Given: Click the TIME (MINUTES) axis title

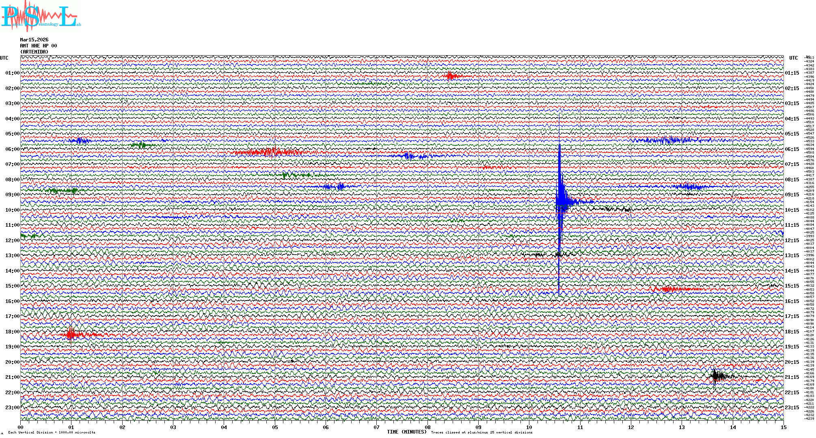Looking at the screenshot, I should [406, 432].
